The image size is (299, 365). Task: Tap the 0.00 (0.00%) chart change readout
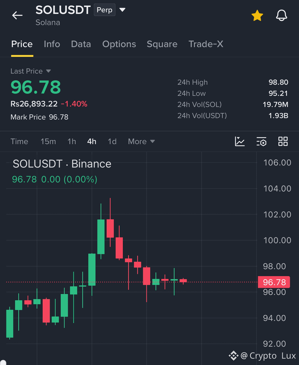pyautogui.click(x=69, y=179)
